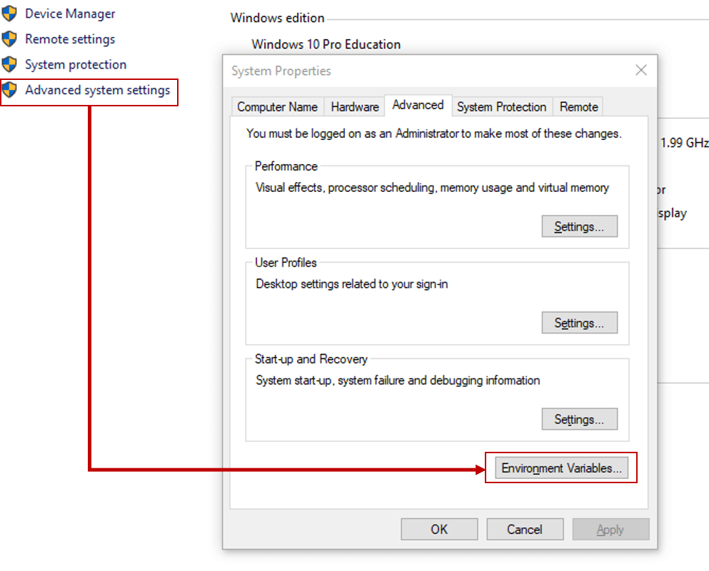
Task: Switch to the System Protection tab
Action: point(501,106)
